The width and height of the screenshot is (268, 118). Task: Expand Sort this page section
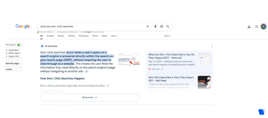pyautogui.click(x=13, y=64)
